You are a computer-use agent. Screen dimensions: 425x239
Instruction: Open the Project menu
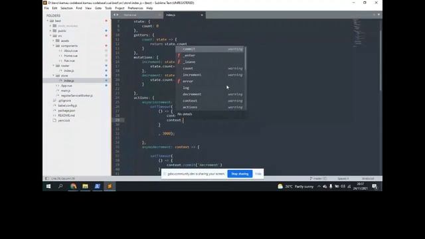[120, 8]
